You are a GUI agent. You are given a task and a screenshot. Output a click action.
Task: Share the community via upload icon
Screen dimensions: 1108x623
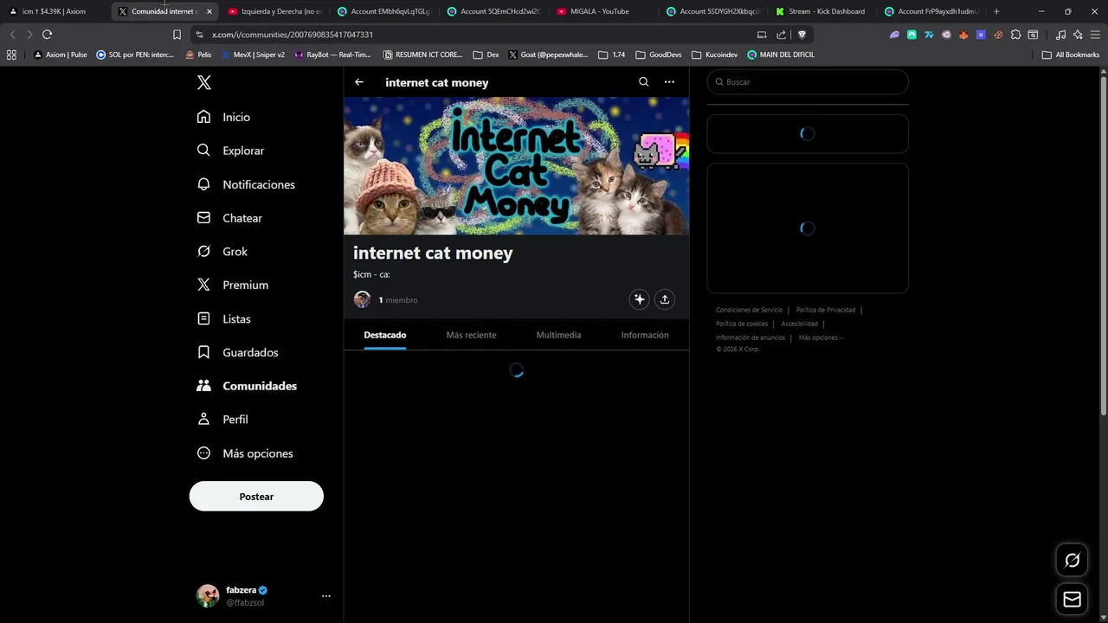665,299
